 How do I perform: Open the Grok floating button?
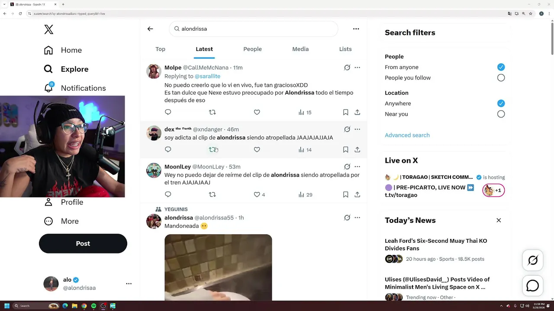point(533,260)
